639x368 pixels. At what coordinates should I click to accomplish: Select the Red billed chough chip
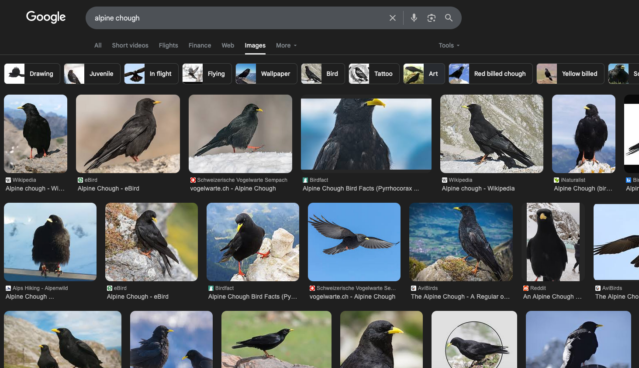(490, 74)
